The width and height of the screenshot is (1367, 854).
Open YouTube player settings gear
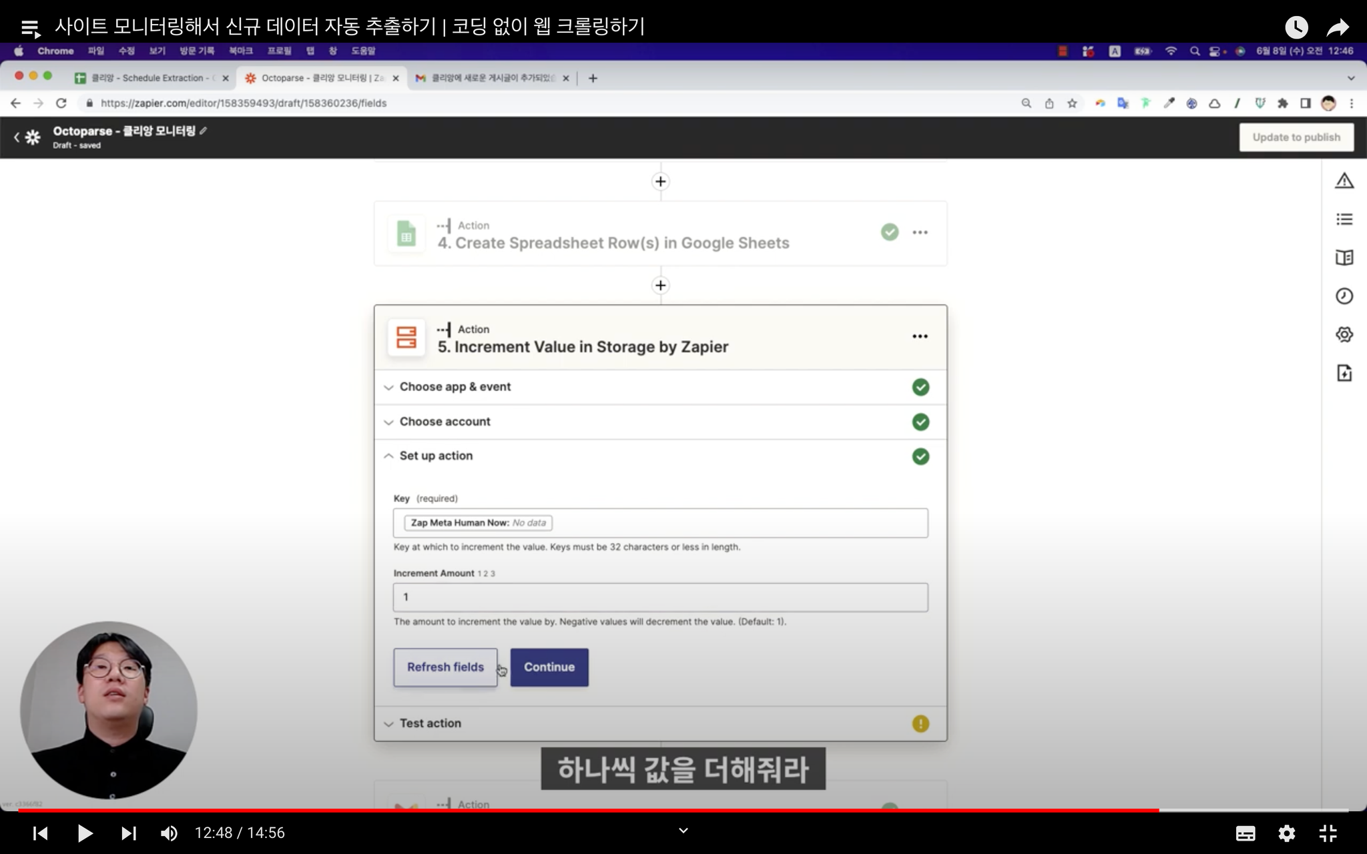click(1287, 833)
